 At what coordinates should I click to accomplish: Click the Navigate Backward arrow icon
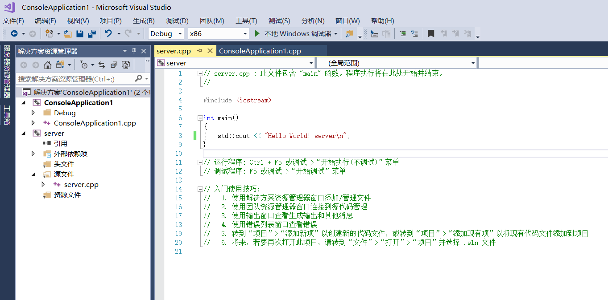[x=14, y=34]
